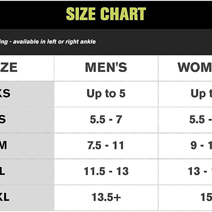Screen dimensions: 212x212
Task: Click the women's size L '13 -' cell
Action: click(200, 171)
